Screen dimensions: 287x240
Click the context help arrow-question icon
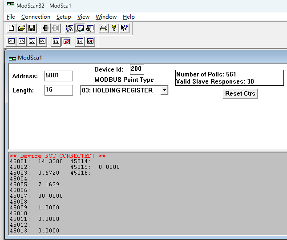124,28
